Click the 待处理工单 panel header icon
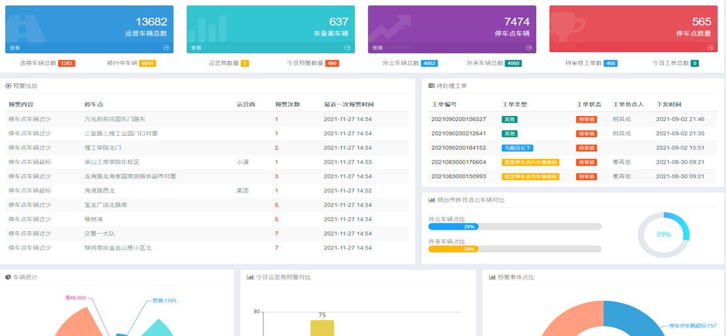Image resolution: width=726 pixels, height=336 pixels. [x=432, y=86]
